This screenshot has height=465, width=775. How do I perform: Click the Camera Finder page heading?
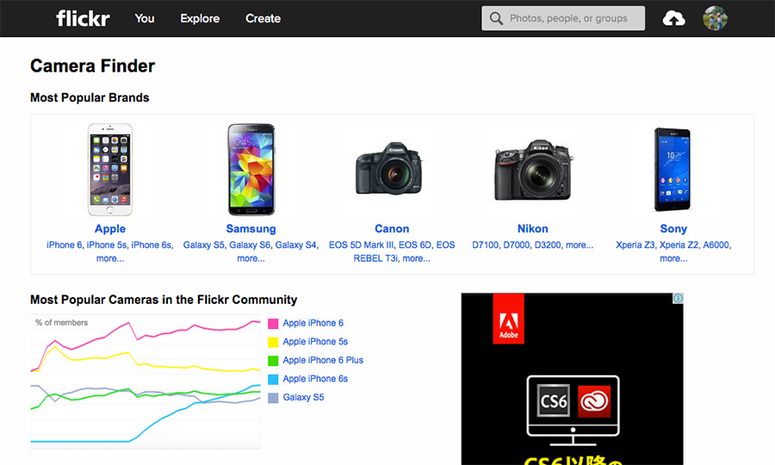pyautogui.click(x=92, y=65)
